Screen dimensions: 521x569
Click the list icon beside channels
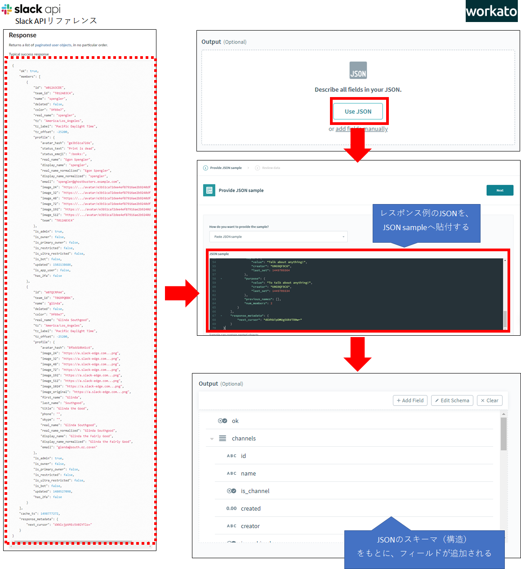point(223,438)
